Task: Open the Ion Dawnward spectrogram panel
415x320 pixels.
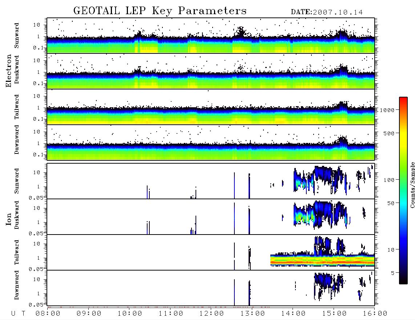Action: coord(211,288)
